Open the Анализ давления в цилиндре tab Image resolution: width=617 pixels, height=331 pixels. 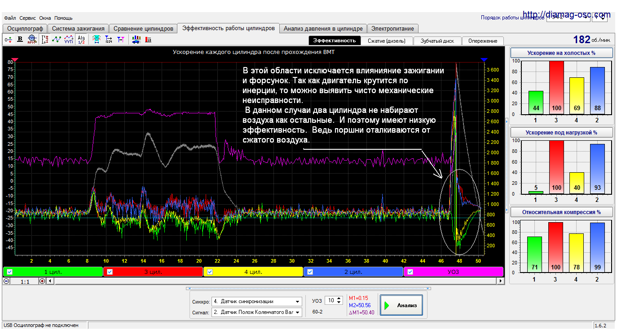[x=323, y=28]
